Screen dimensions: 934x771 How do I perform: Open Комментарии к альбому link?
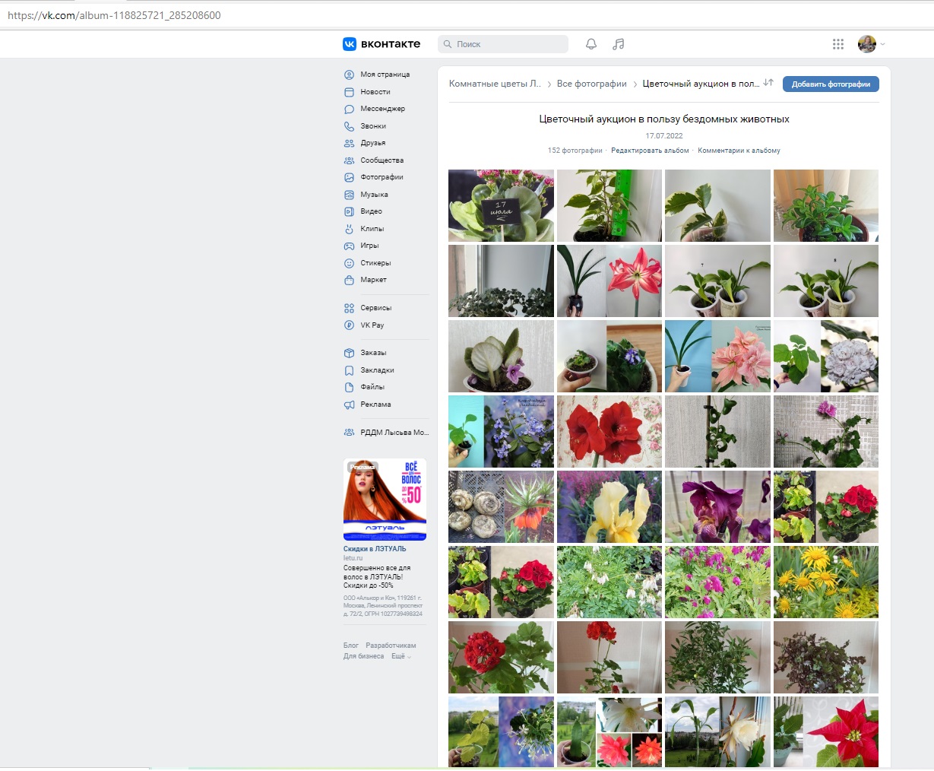pos(739,151)
